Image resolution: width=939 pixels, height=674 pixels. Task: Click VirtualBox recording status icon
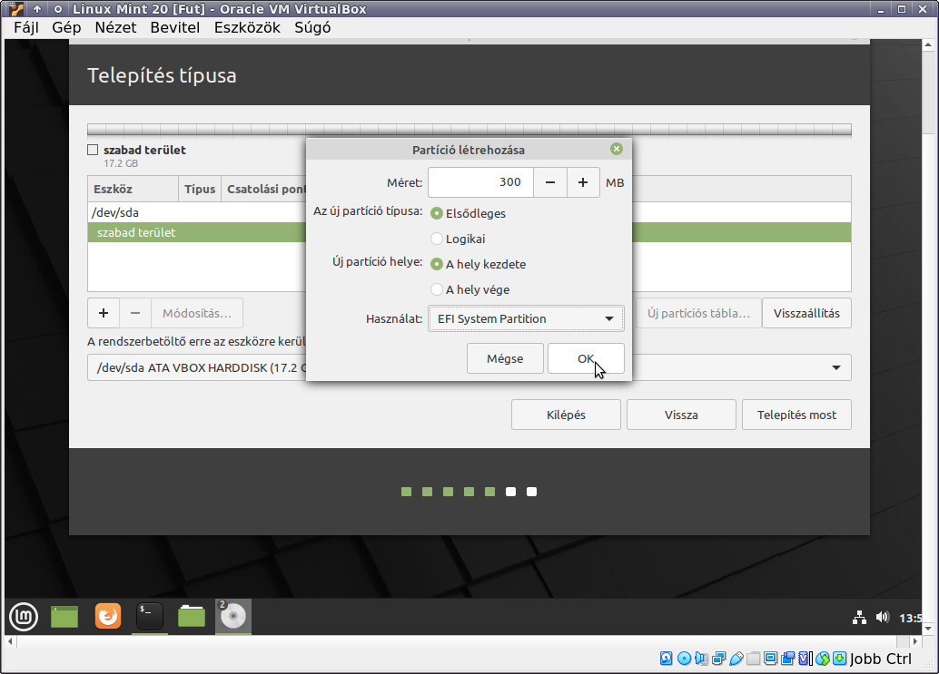[788, 659]
